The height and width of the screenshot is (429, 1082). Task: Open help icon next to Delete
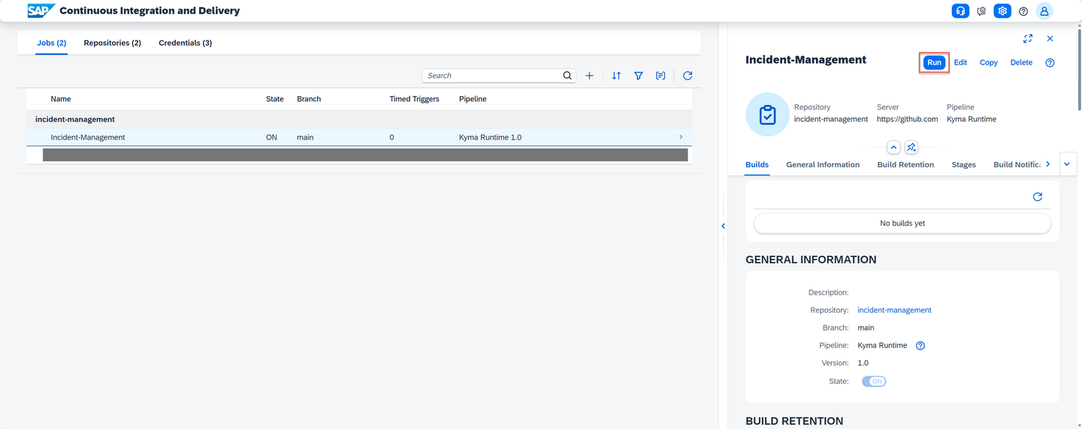pyautogui.click(x=1050, y=63)
